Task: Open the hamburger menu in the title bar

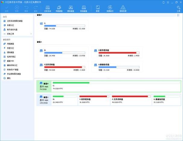Action: click(168, 2)
